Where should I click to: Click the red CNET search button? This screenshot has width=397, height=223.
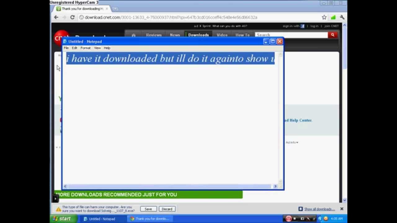(x=333, y=35)
